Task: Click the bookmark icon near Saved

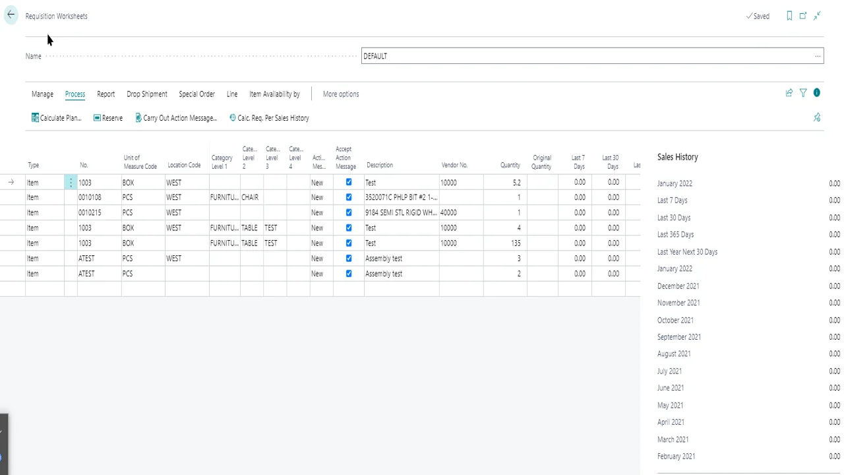Action: tap(789, 16)
